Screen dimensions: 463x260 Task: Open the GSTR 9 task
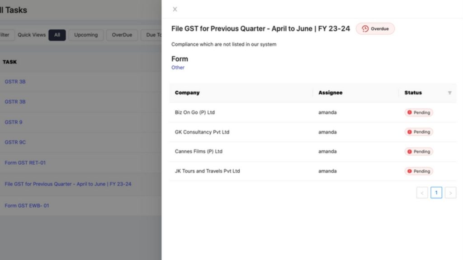pos(13,122)
